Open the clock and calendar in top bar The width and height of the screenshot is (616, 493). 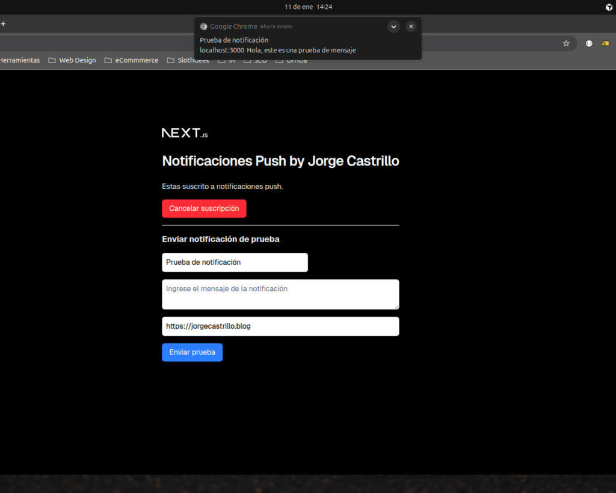[308, 7]
